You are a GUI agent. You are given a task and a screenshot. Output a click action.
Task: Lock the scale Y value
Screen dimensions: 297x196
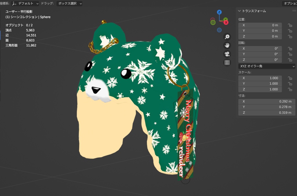(x=290, y=84)
